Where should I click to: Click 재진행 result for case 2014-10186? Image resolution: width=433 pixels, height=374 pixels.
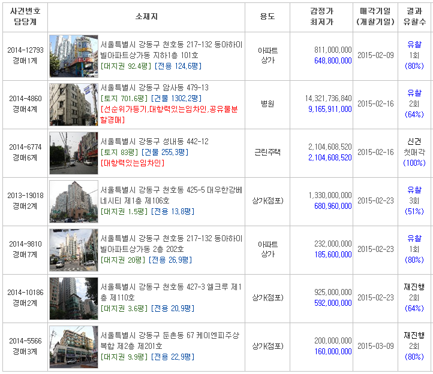(x=414, y=287)
